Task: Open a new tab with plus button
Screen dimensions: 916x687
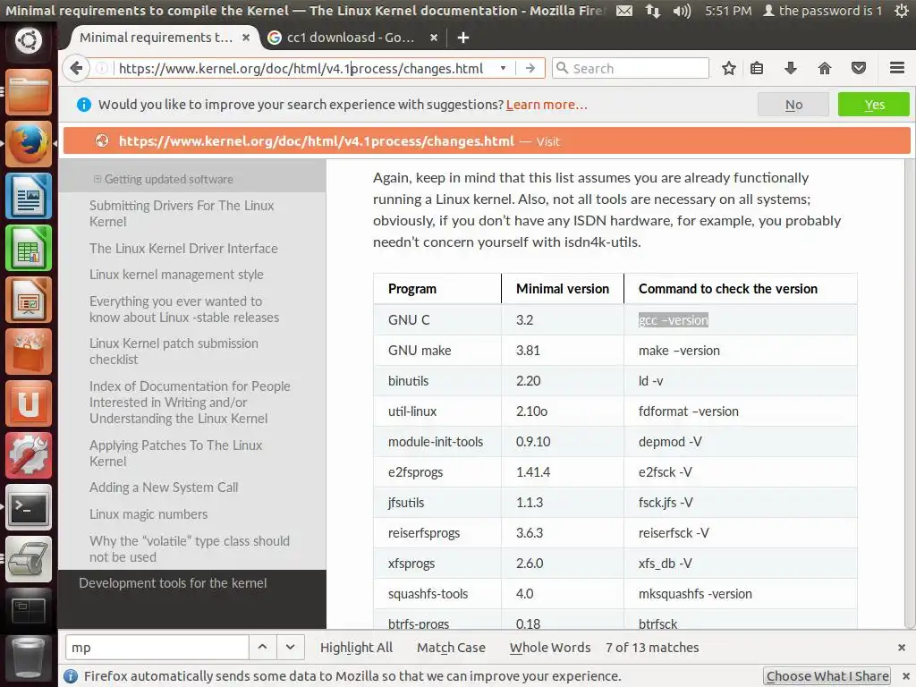Action: [463, 38]
